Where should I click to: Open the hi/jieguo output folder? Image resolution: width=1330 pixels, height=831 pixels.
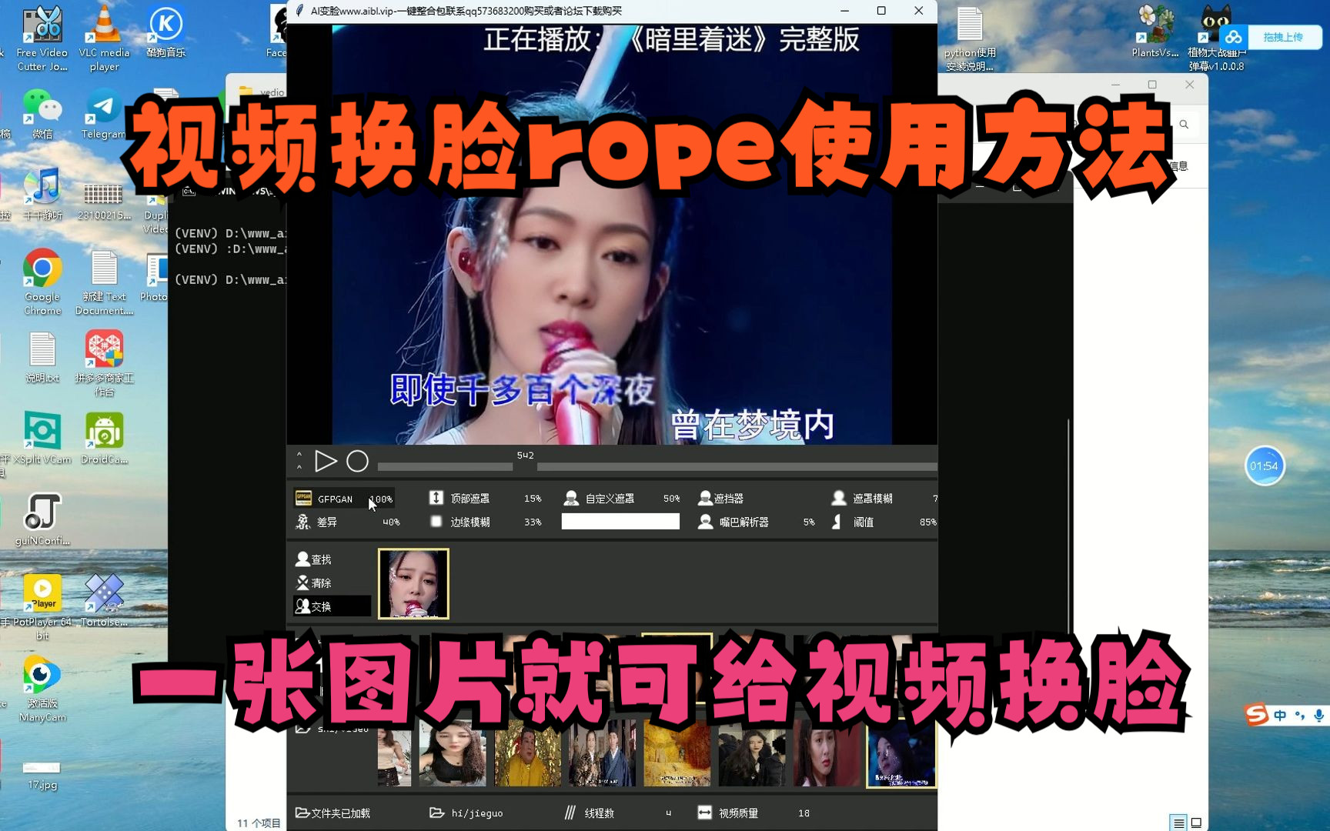[466, 813]
